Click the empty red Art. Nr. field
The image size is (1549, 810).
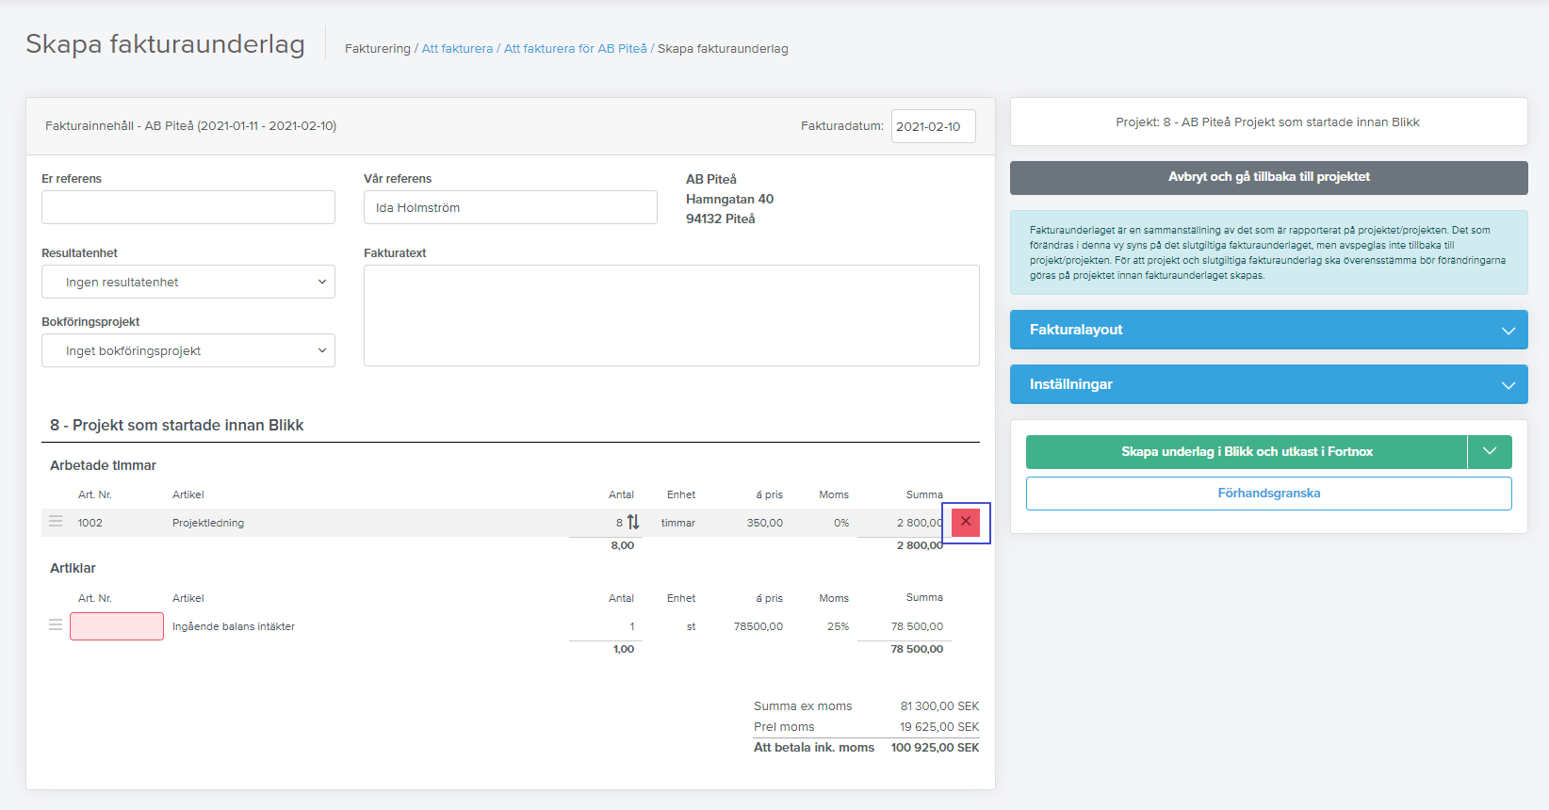117,626
